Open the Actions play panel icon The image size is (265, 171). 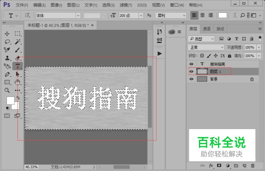160,53
